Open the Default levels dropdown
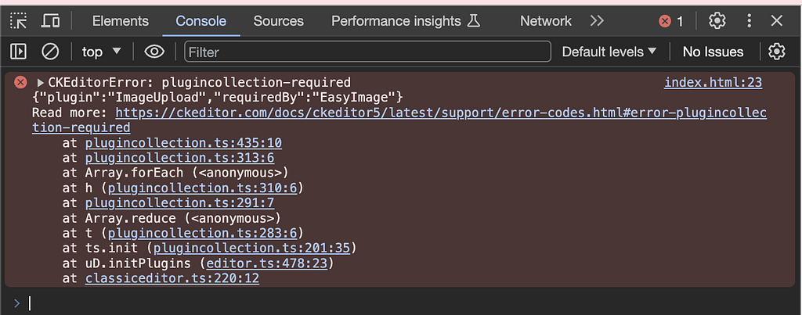Screen dimensions: 802x315 [x=609, y=52]
